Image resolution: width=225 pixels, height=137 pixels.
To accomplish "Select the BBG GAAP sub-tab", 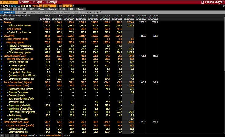I will tap(21, 12).
